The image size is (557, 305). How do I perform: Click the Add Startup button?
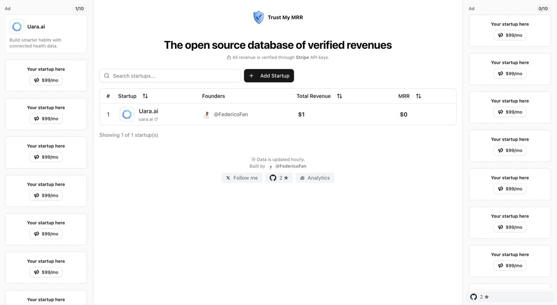point(269,75)
